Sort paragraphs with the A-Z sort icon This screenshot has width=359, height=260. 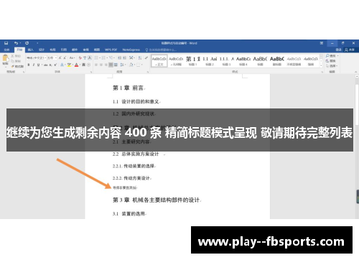point(140,58)
